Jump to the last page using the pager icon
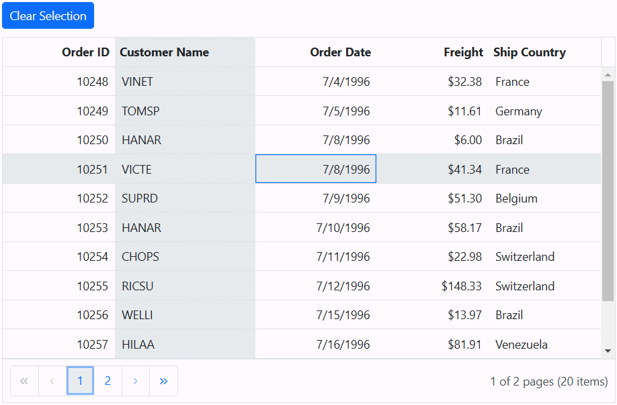Viewport: 617px width, 405px height. [x=163, y=381]
